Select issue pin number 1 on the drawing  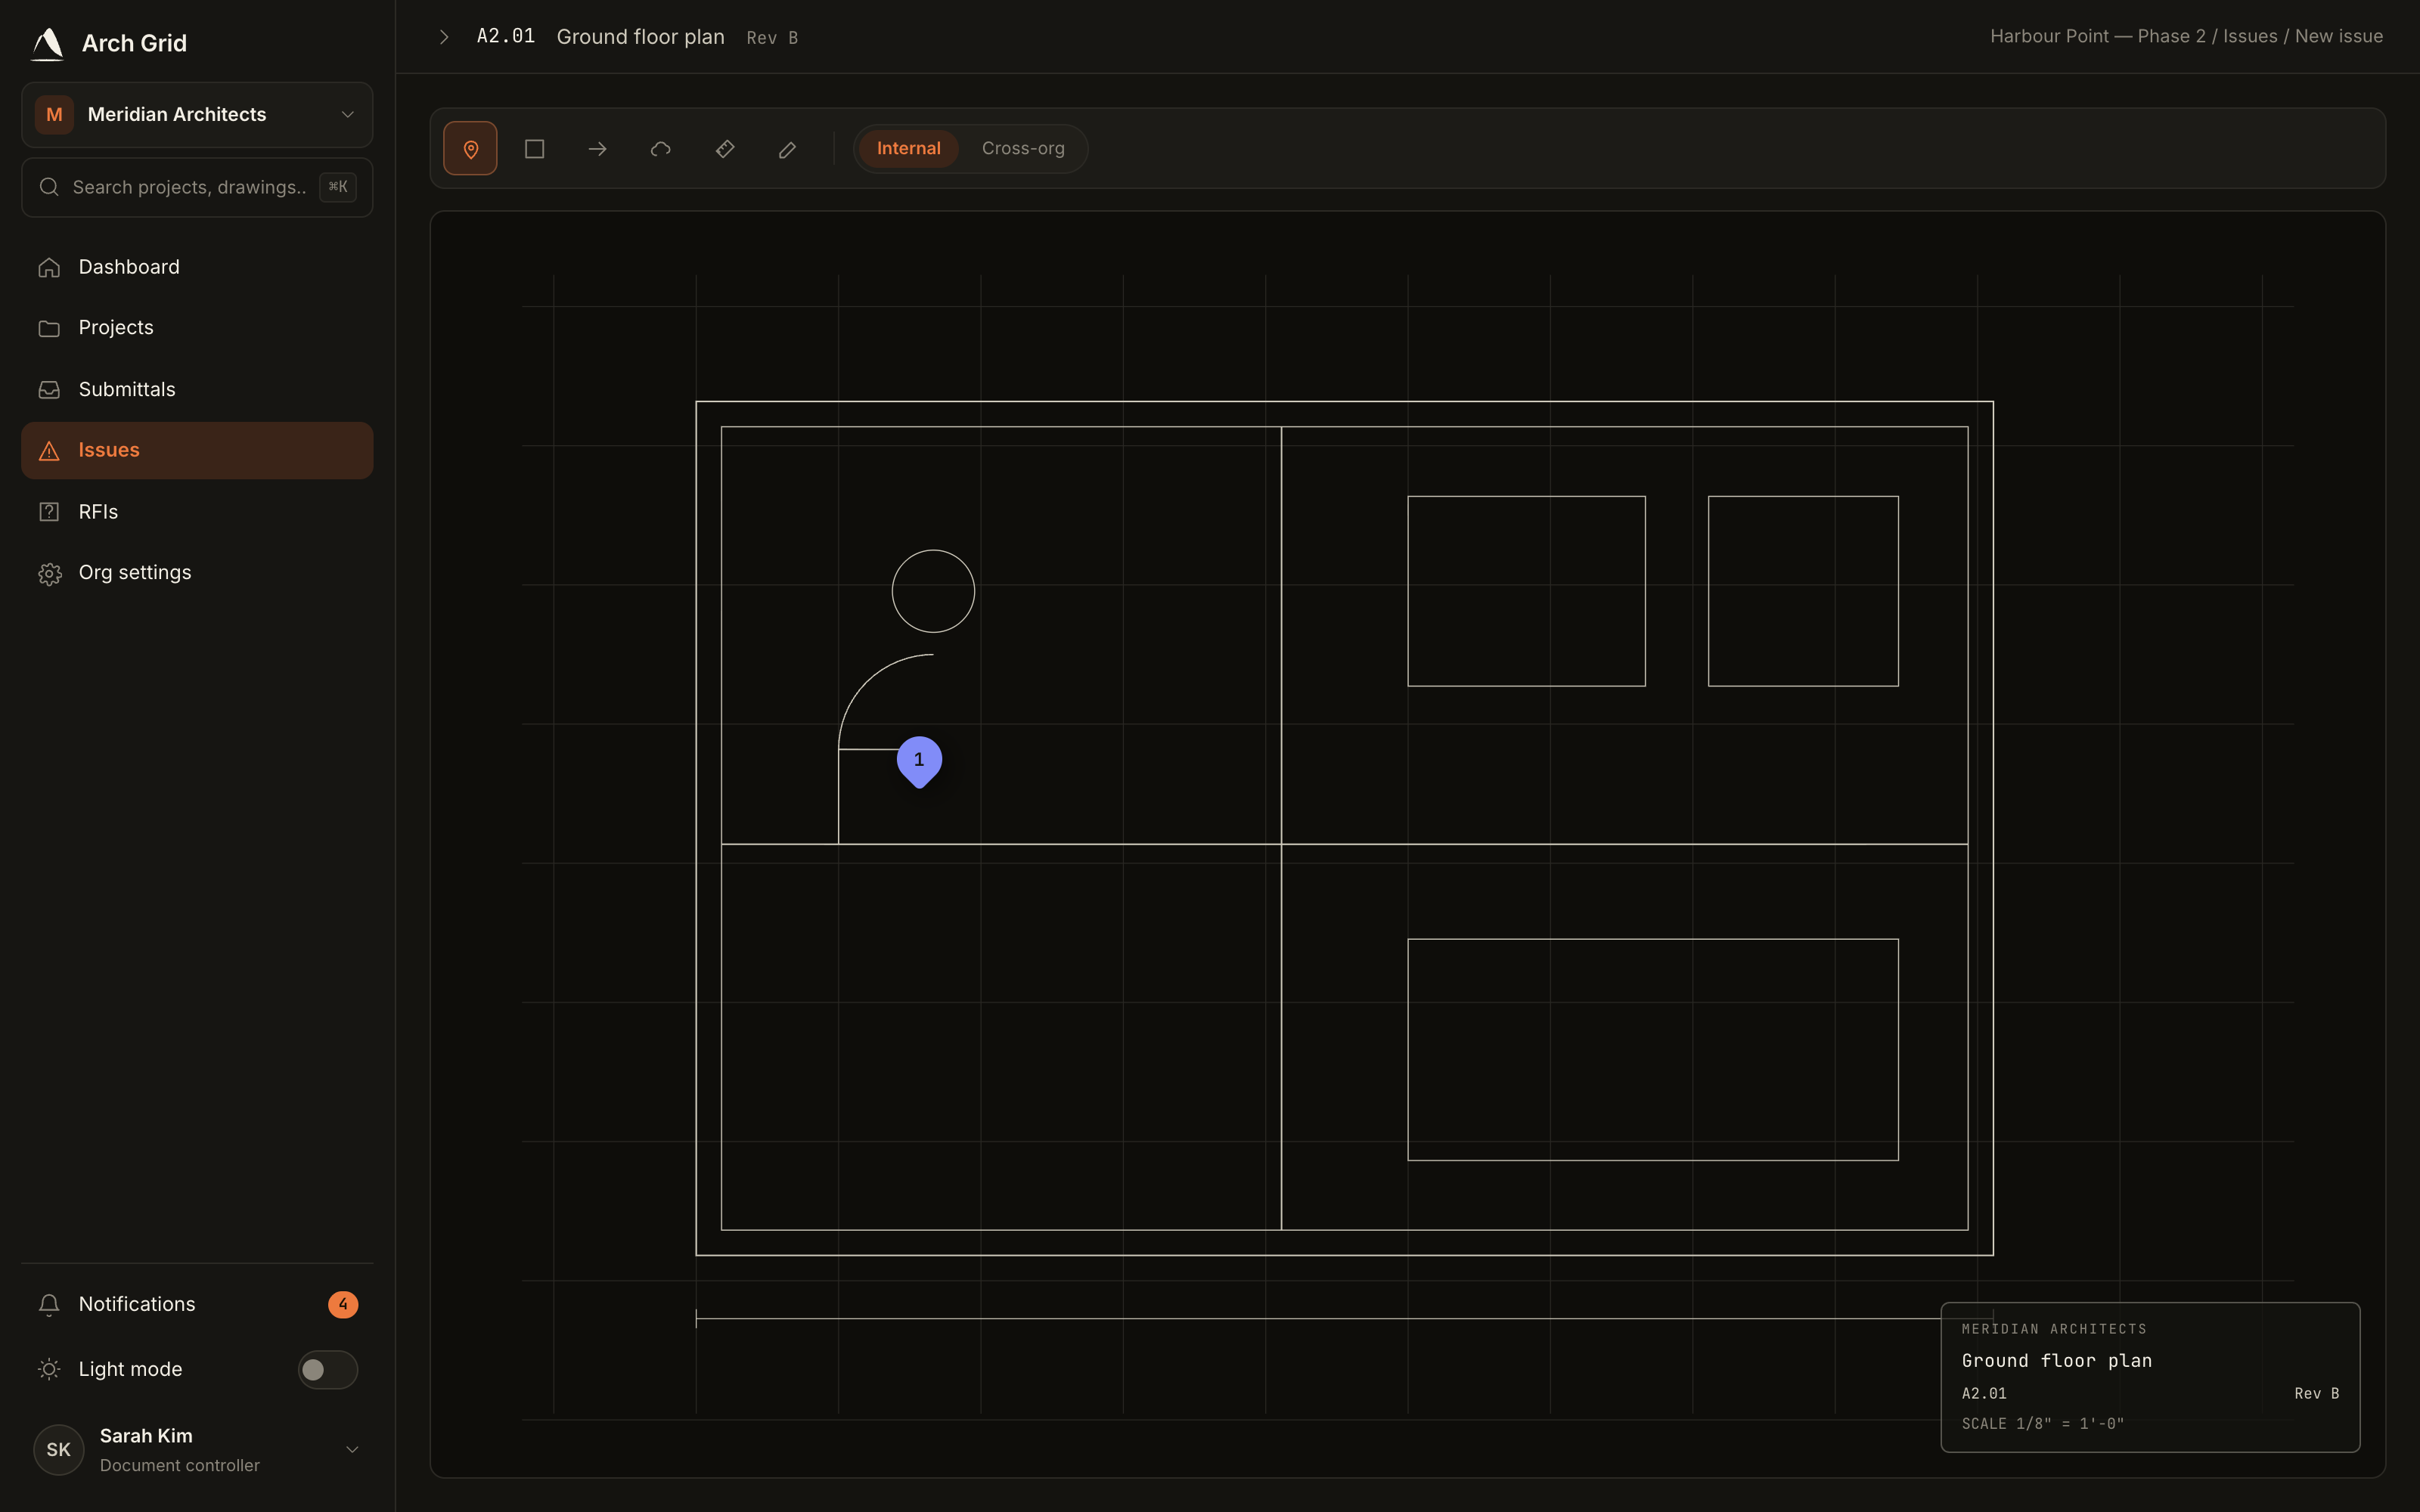919,762
